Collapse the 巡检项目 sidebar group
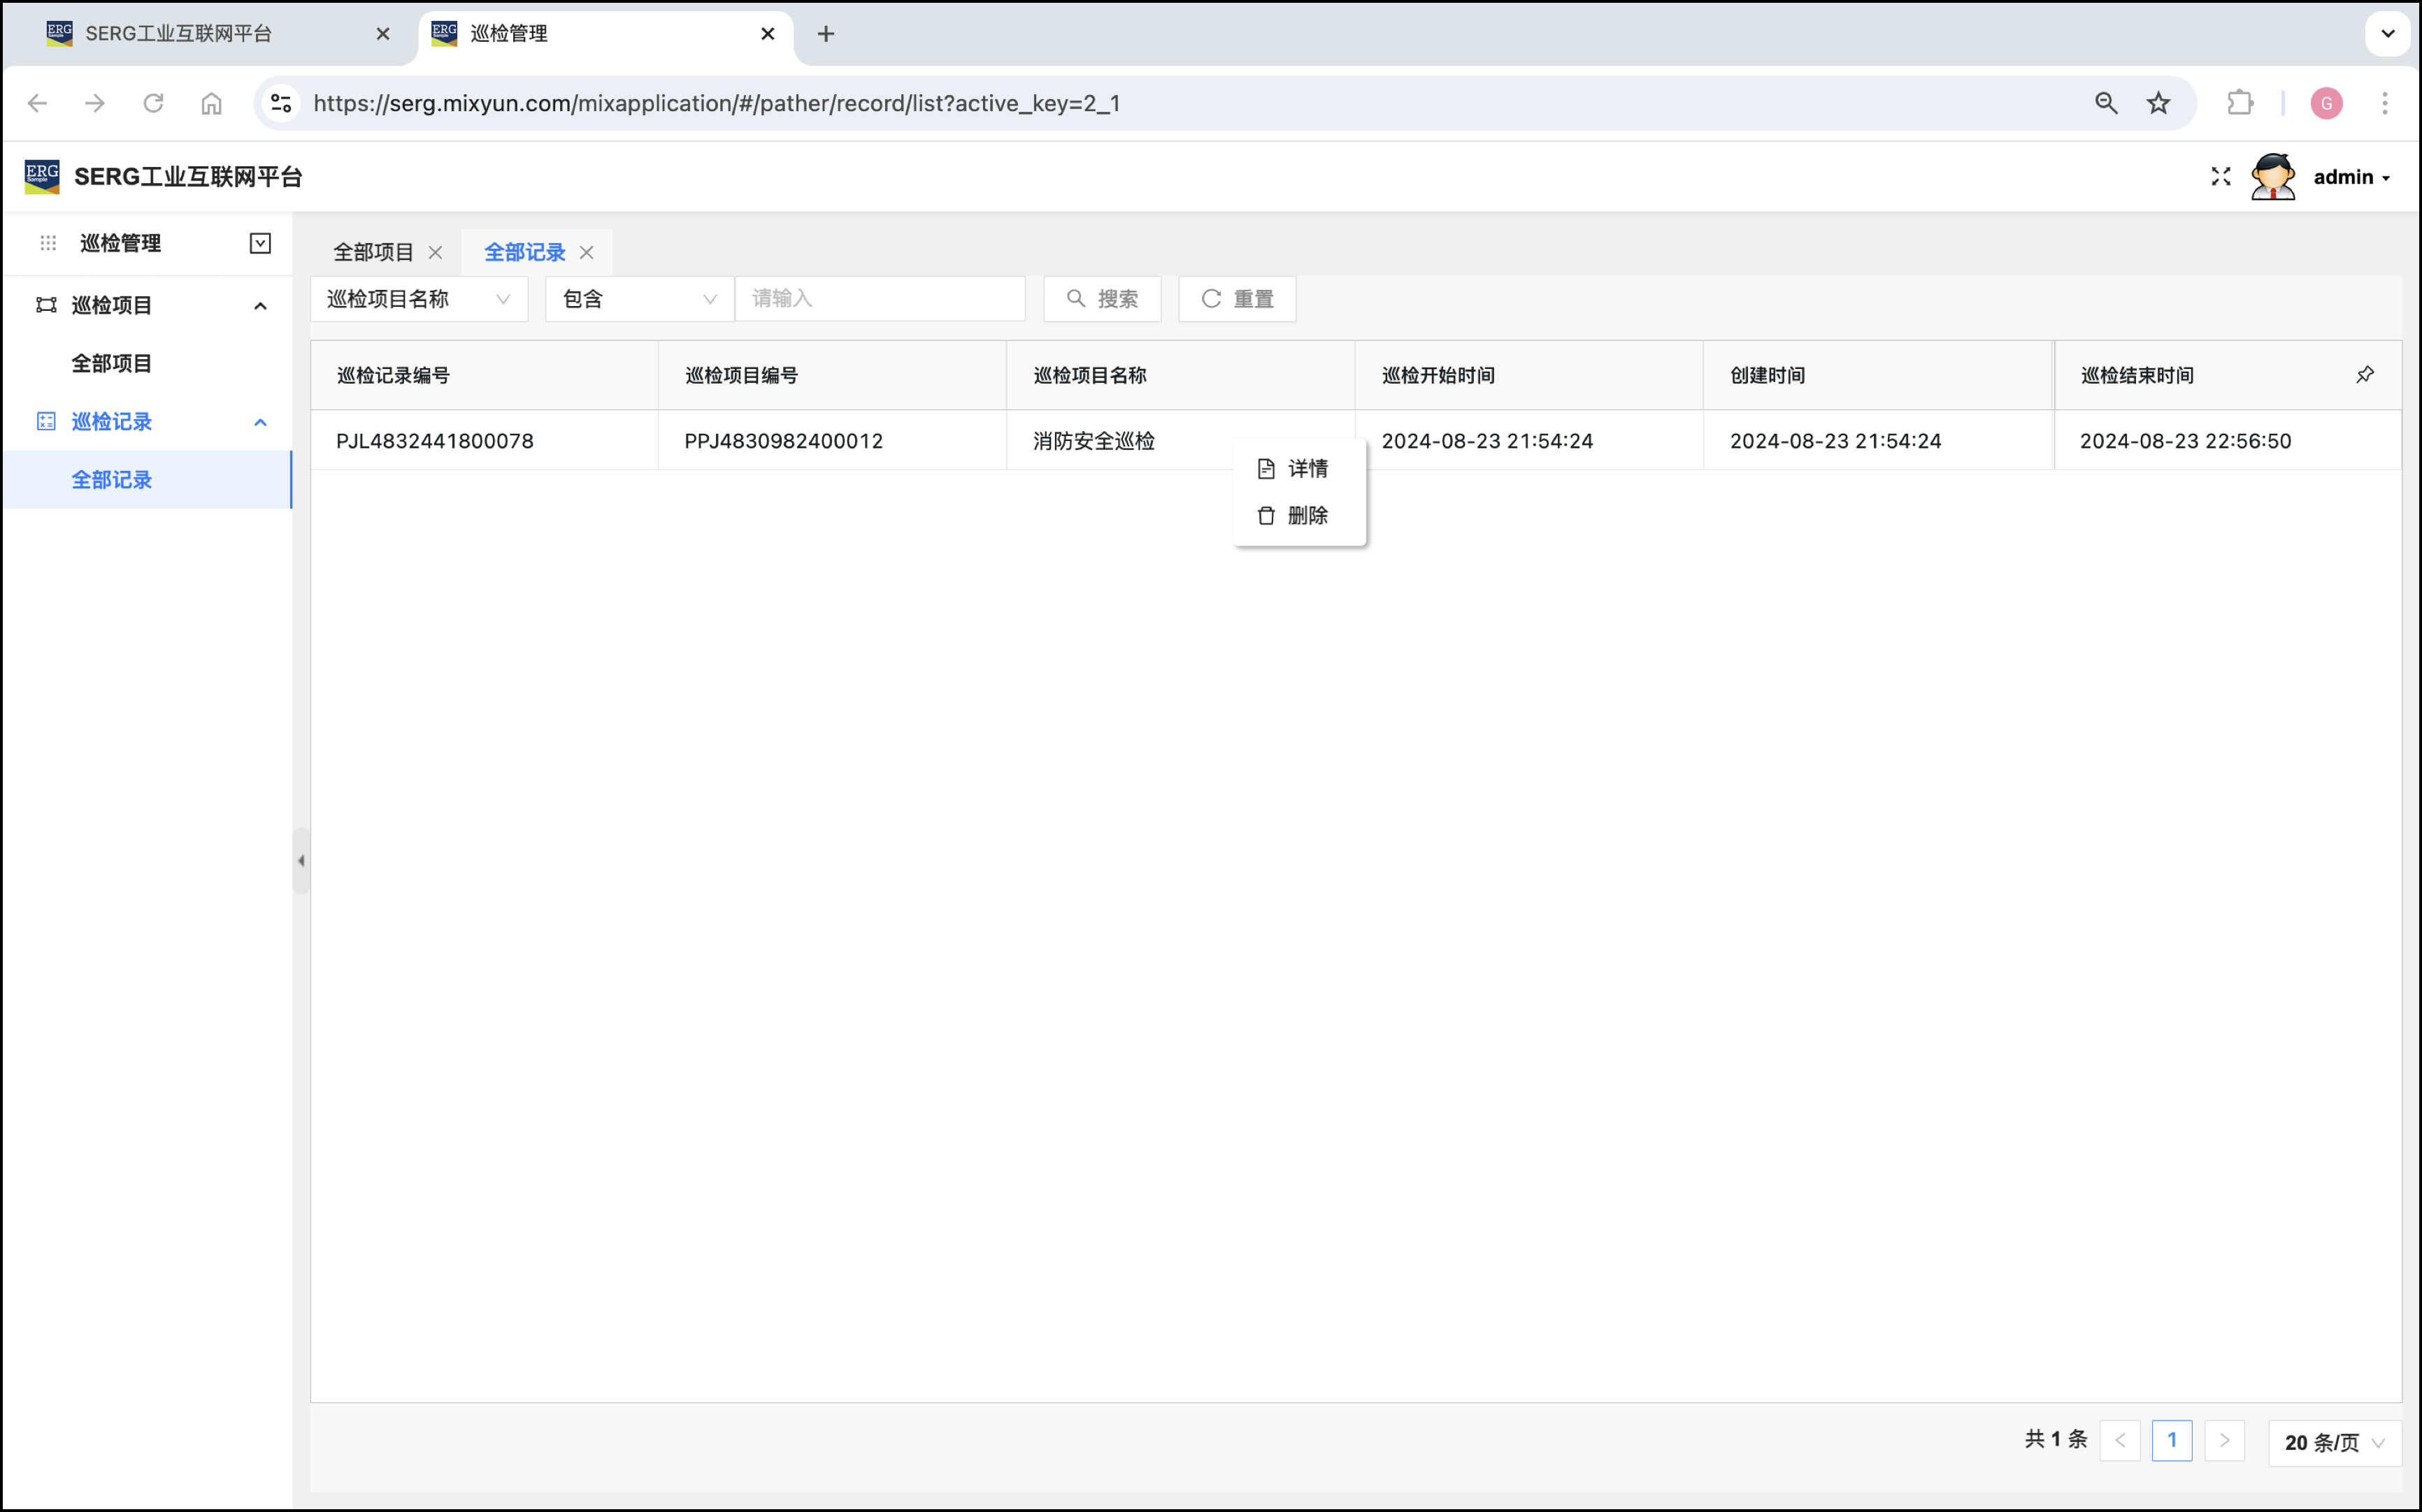Image resolution: width=2422 pixels, height=1512 pixels. coord(260,305)
